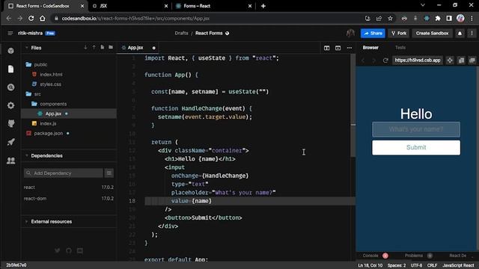Screen dimensions: 479x269
Task: Click the download arrow icon in Files header
Action: [85, 47]
